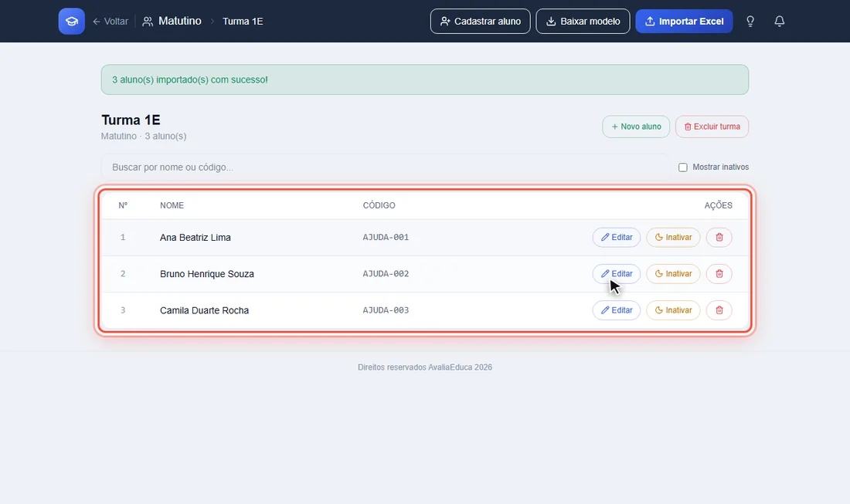The width and height of the screenshot is (850, 504).
Task: Click the import success message
Action: point(425,79)
